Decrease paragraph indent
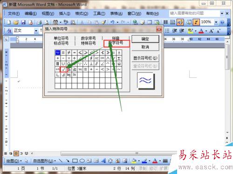This screenshot has height=174, width=233. pyautogui.click(x=174, y=31)
